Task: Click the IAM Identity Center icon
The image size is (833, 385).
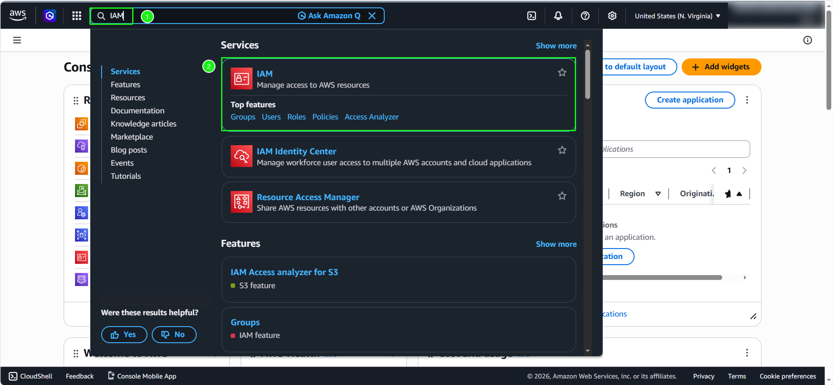Action: tap(242, 156)
